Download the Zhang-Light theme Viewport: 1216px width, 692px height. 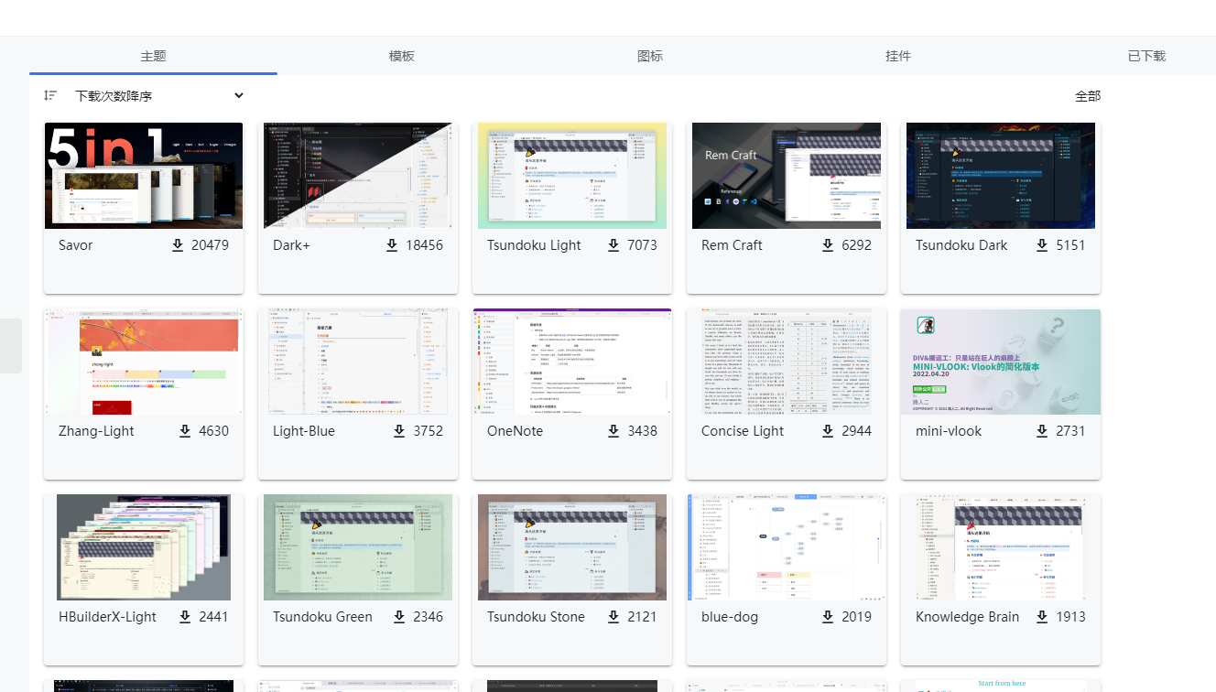[185, 431]
